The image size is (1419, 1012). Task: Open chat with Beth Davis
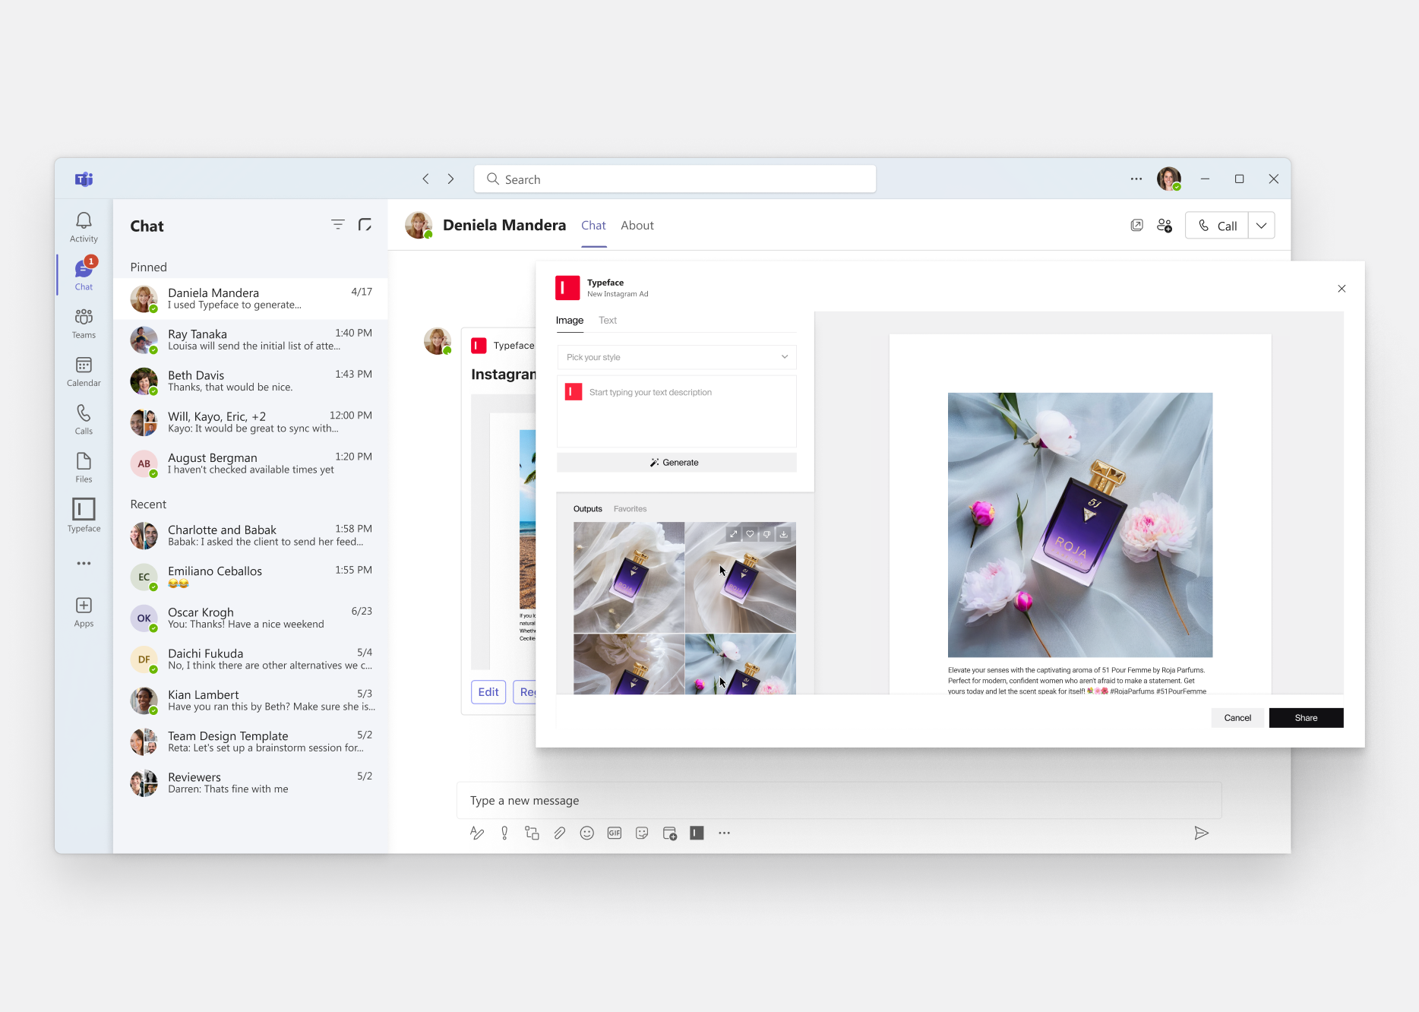pyautogui.click(x=251, y=381)
